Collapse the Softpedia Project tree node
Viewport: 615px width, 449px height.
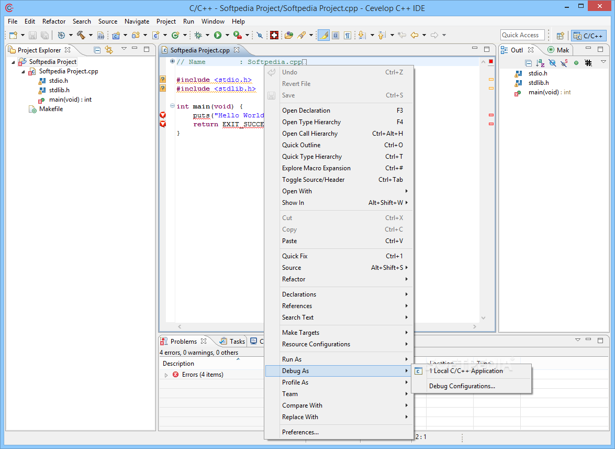pyautogui.click(x=13, y=62)
